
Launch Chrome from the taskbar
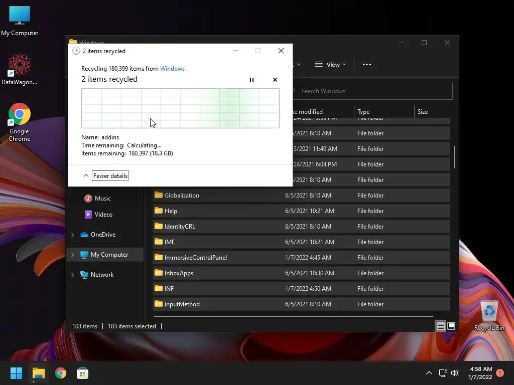(x=61, y=373)
